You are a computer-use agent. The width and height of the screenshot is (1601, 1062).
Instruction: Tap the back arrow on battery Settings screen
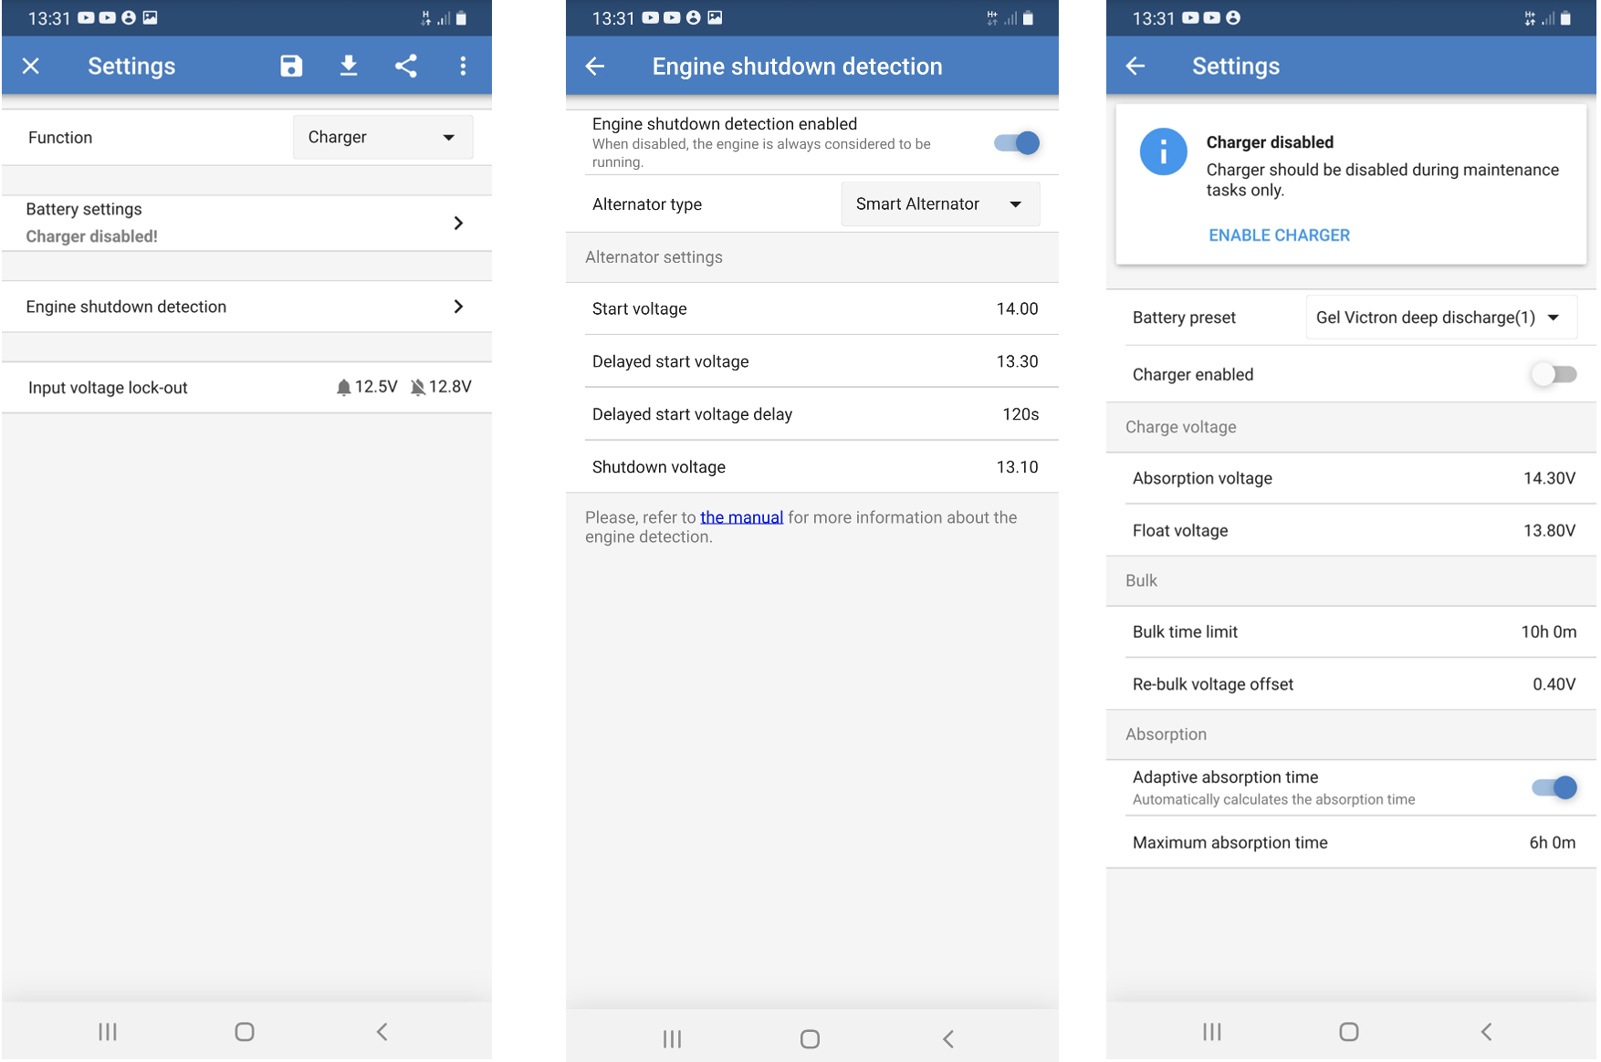point(1135,66)
